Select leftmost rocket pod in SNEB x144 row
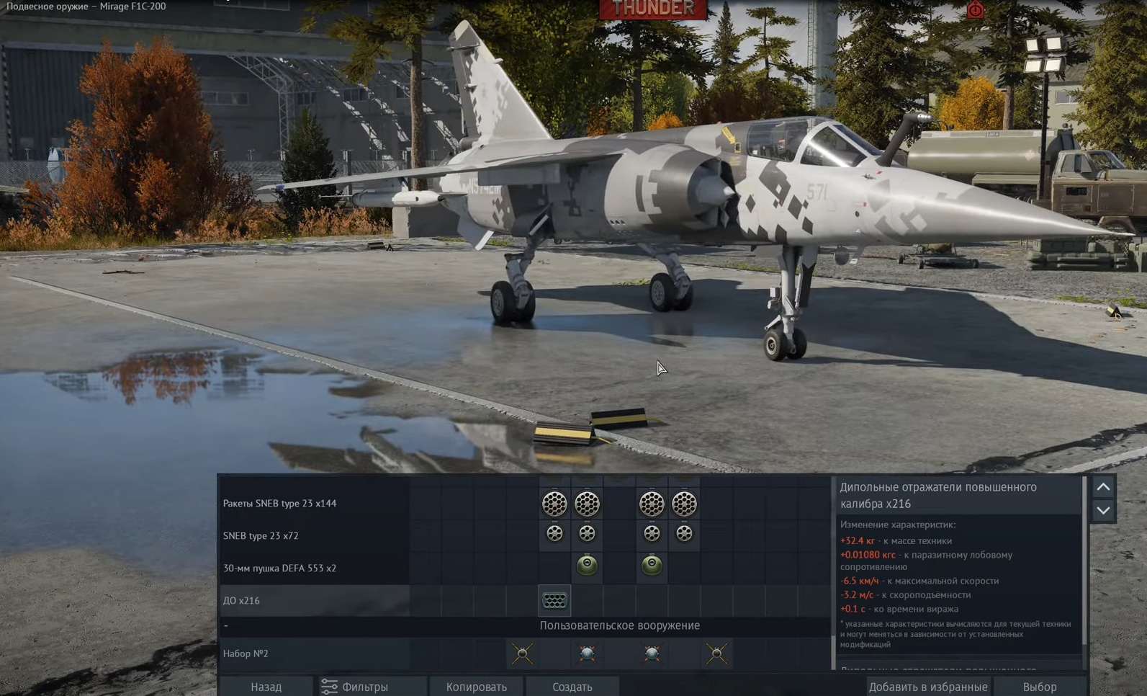 coord(554,504)
